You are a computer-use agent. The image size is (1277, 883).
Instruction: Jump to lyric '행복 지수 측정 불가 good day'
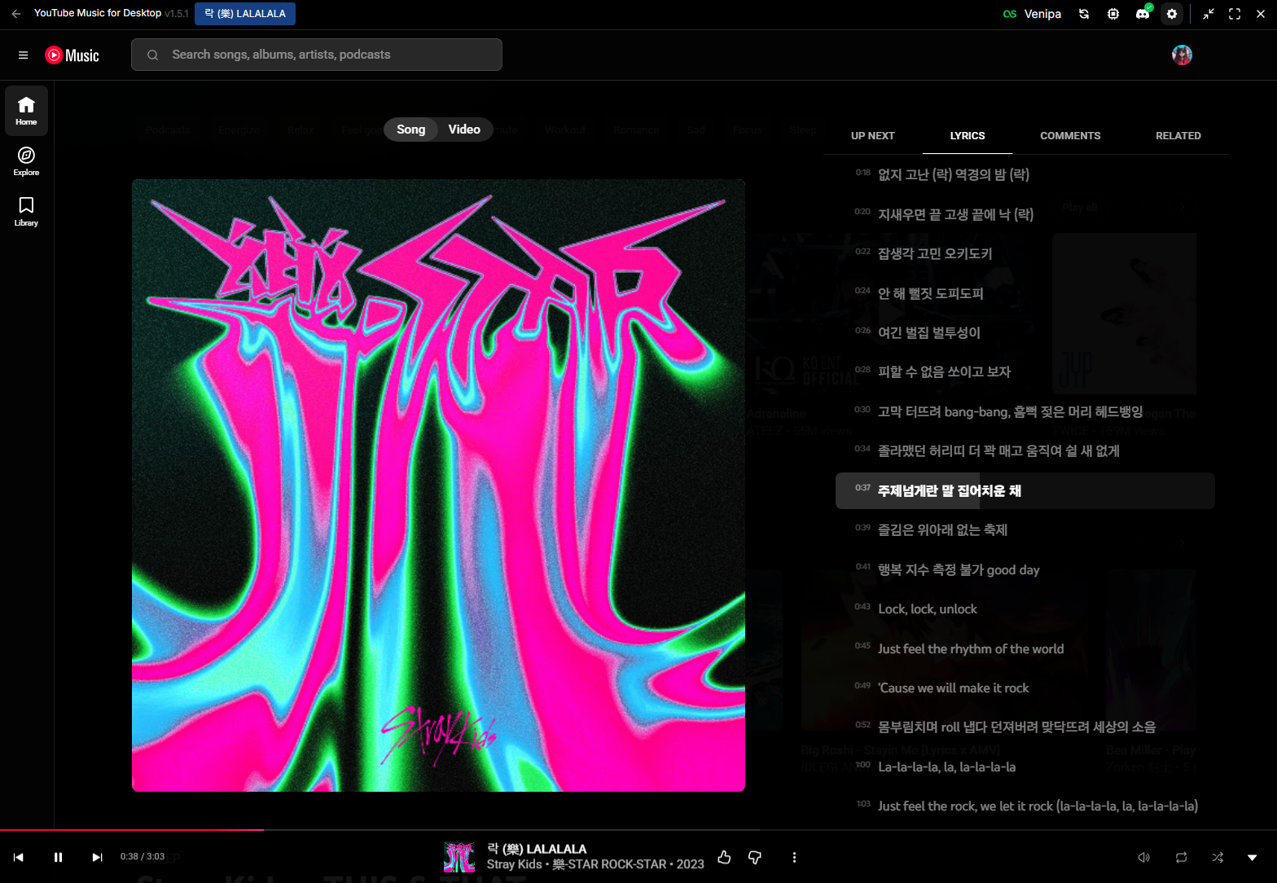pyautogui.click(x=1025, y=569)
